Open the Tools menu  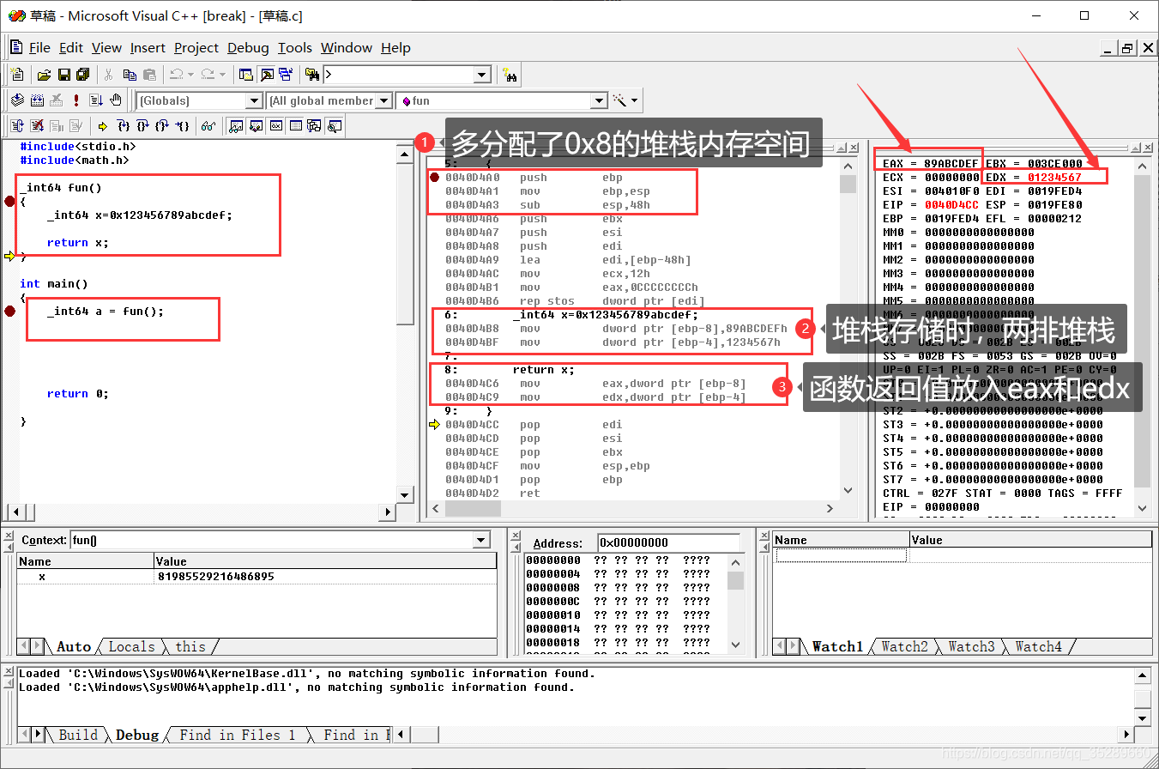click(x=295, y=48)
